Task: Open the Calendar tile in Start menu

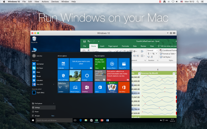Action: tap(63, 64)
